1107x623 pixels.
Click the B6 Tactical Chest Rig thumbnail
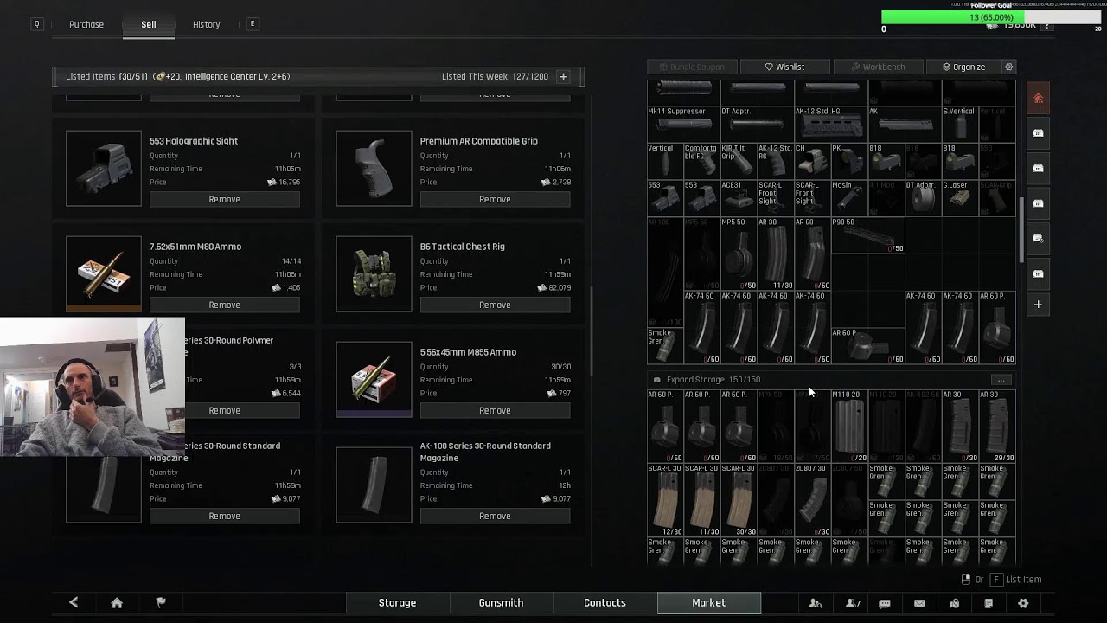point(374,273)
